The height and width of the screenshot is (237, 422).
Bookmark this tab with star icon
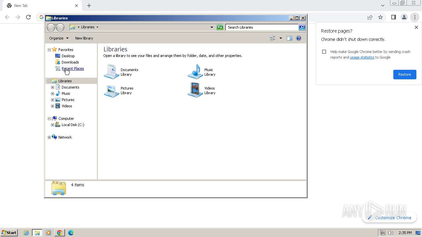click(x=380, y=17)
